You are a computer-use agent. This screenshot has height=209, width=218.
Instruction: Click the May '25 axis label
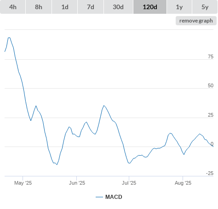tap(23, 183)
